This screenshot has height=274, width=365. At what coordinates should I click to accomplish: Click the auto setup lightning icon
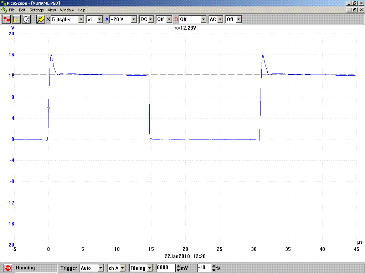41,19
